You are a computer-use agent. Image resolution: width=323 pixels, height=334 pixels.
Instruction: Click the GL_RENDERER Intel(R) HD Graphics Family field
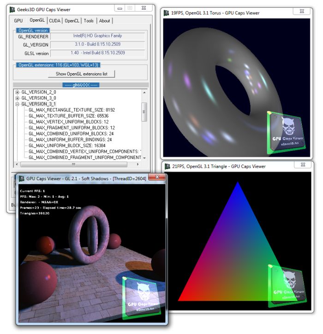pos(97,36)
